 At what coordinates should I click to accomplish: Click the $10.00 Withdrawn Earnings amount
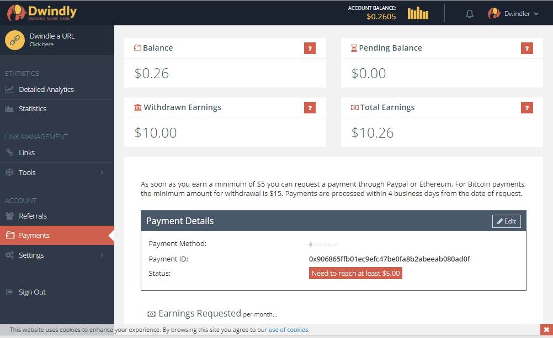(x=156, y=133)
